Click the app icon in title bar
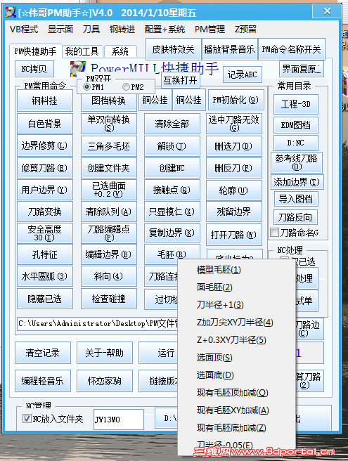Screen dimensions: 348x461 coord(11,13)
